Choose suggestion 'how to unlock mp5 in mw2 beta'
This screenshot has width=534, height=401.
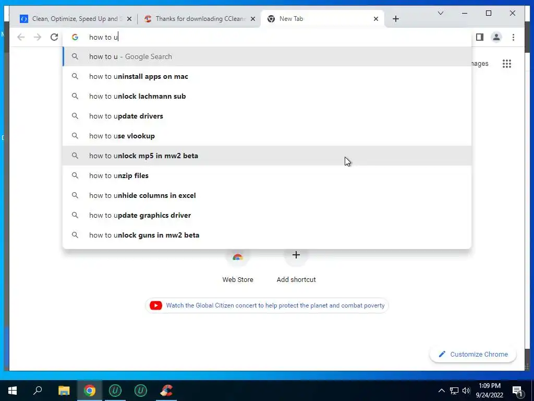click(268, 156)
